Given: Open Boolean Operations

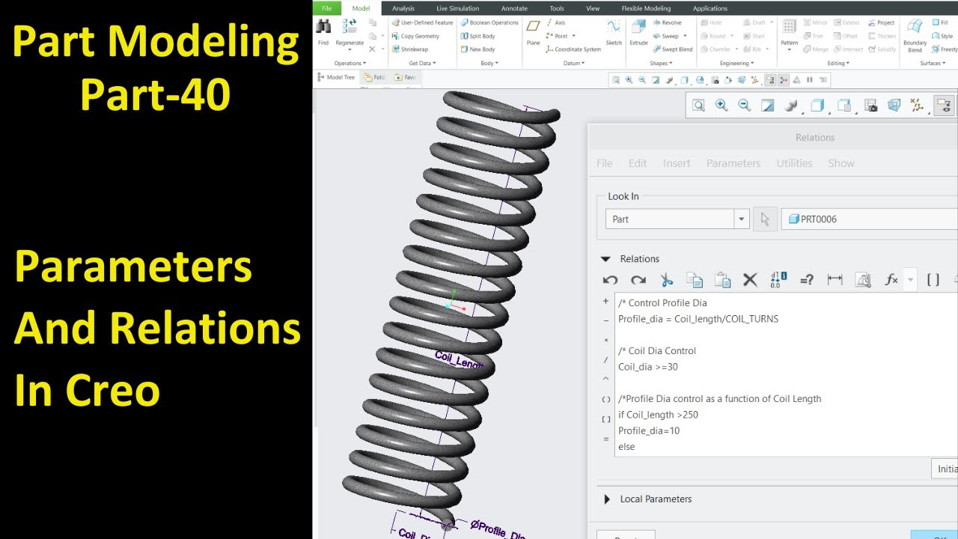Looking at the screenshot, I should (489, 22).
